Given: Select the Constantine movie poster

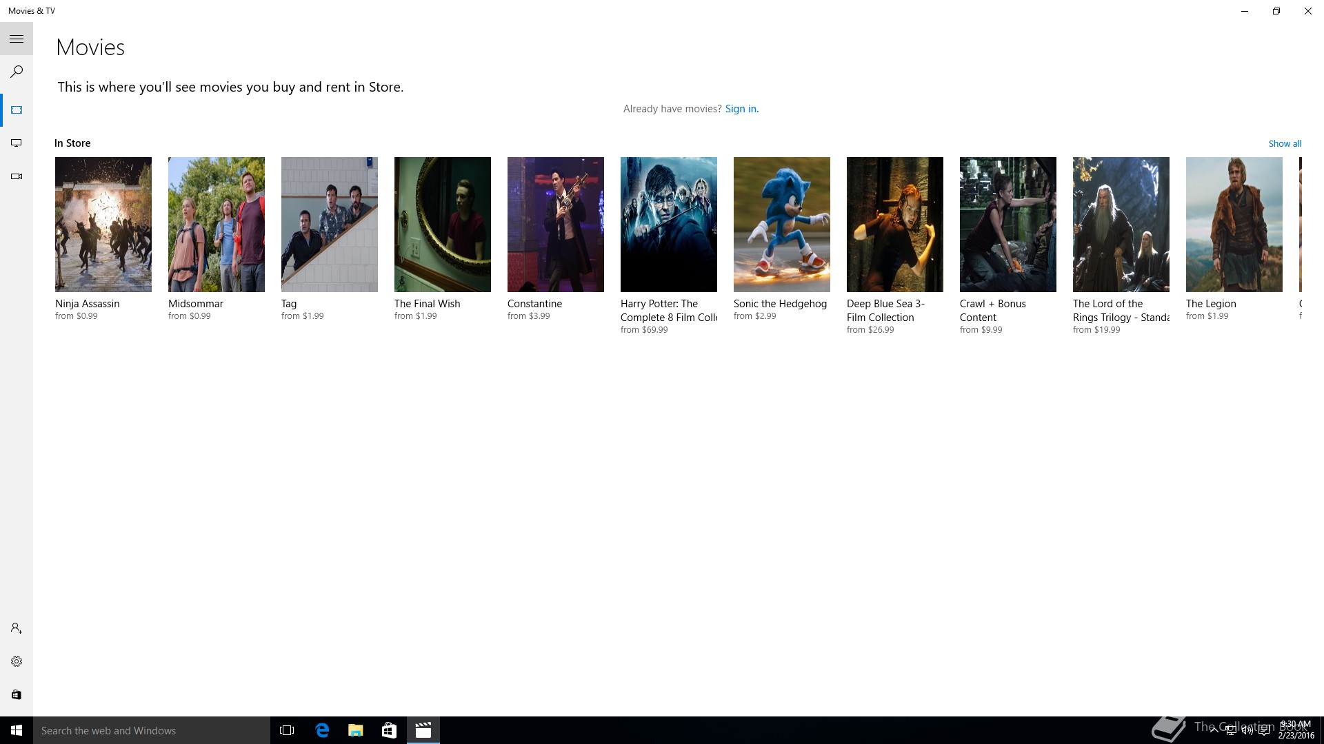Looking at the screenshot, I should pos(555,225).
